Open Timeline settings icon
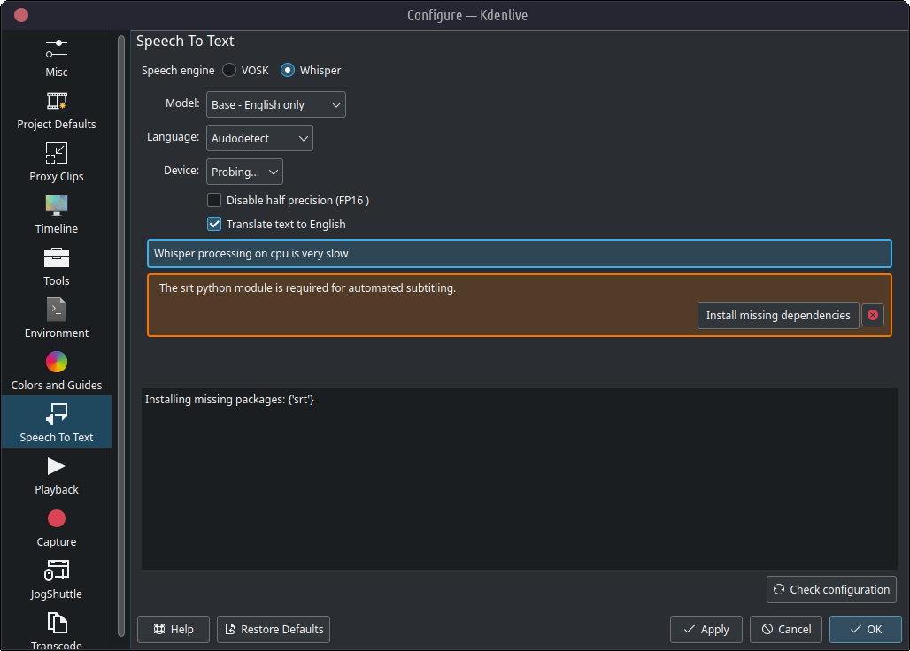Screen dimensions: 910x651 point(57,205)
